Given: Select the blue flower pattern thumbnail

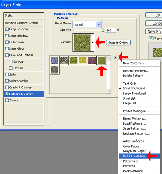Looking at the screenshot, I should tap(55, 60).
